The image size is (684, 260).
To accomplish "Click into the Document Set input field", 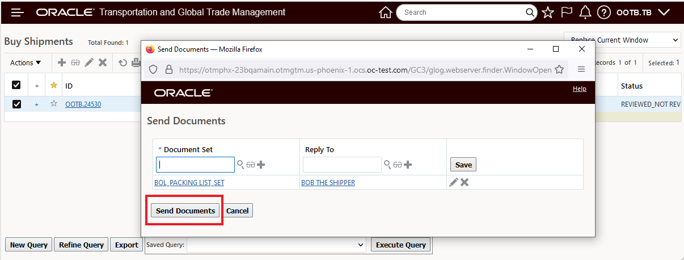I will (195, 165).
